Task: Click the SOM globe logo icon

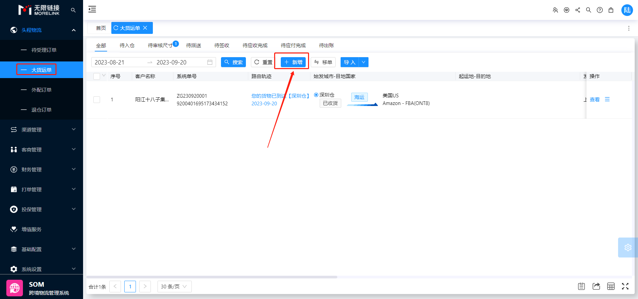Action: (15, 288)
